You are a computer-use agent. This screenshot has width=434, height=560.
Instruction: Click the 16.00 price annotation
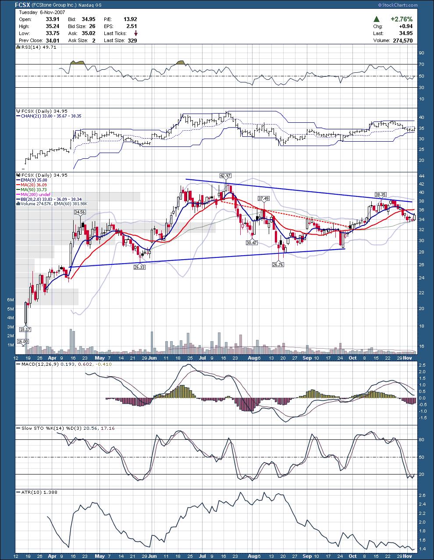(23, 342)
